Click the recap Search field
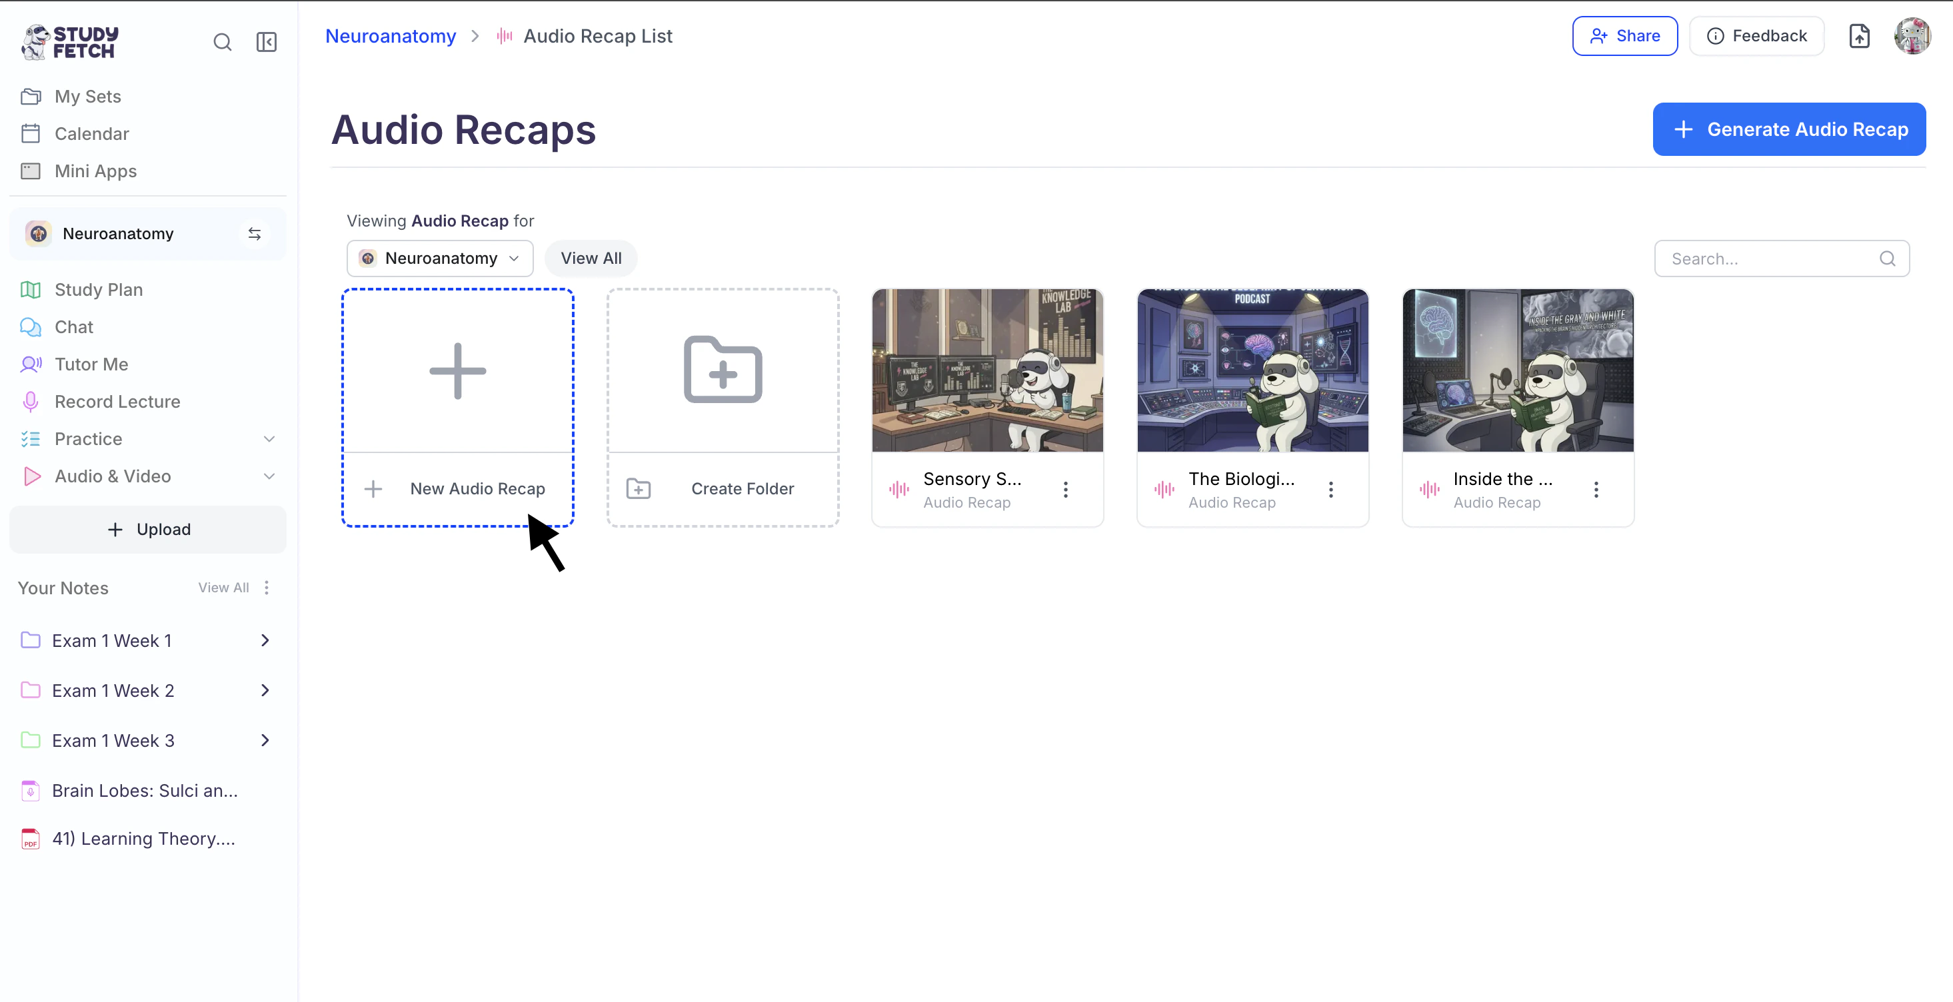The width and height of the screenshot is (1953, 1002). tap(1770, 259)
